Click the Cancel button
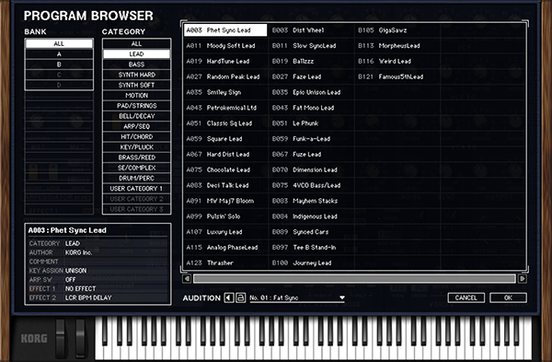Viewport: 552px width, 362px height. (x=466, y=298)
